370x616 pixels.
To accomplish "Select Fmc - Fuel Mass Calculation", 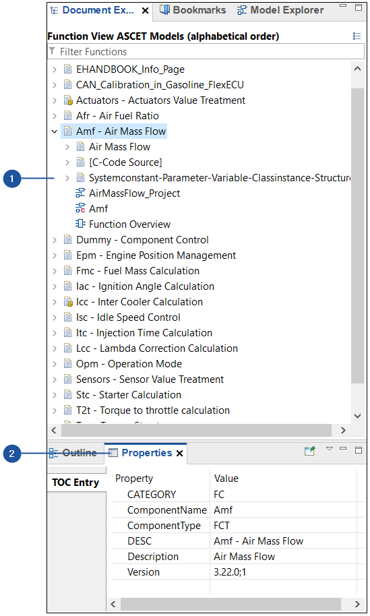I will tap(137, 271).
